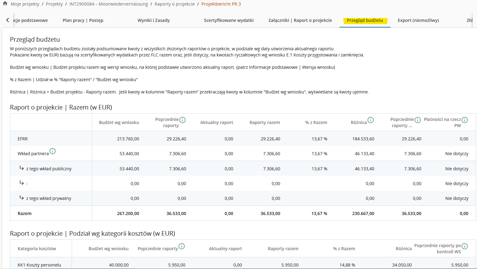The width and height of the screenshot is (477, 269).
Task: Open the Export (niemożliwy) tab
Action: pyautogui.click(x=418, y=20)
